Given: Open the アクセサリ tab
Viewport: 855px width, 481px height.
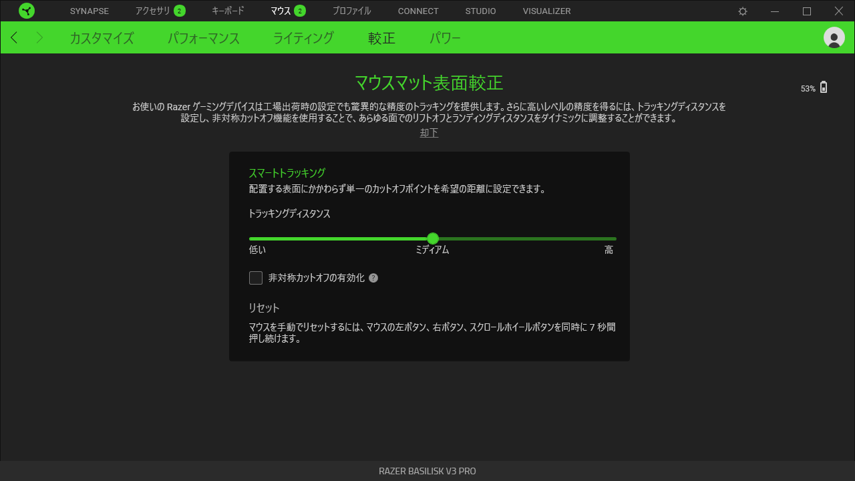Looking at the screenshot, I should point(153,11).
